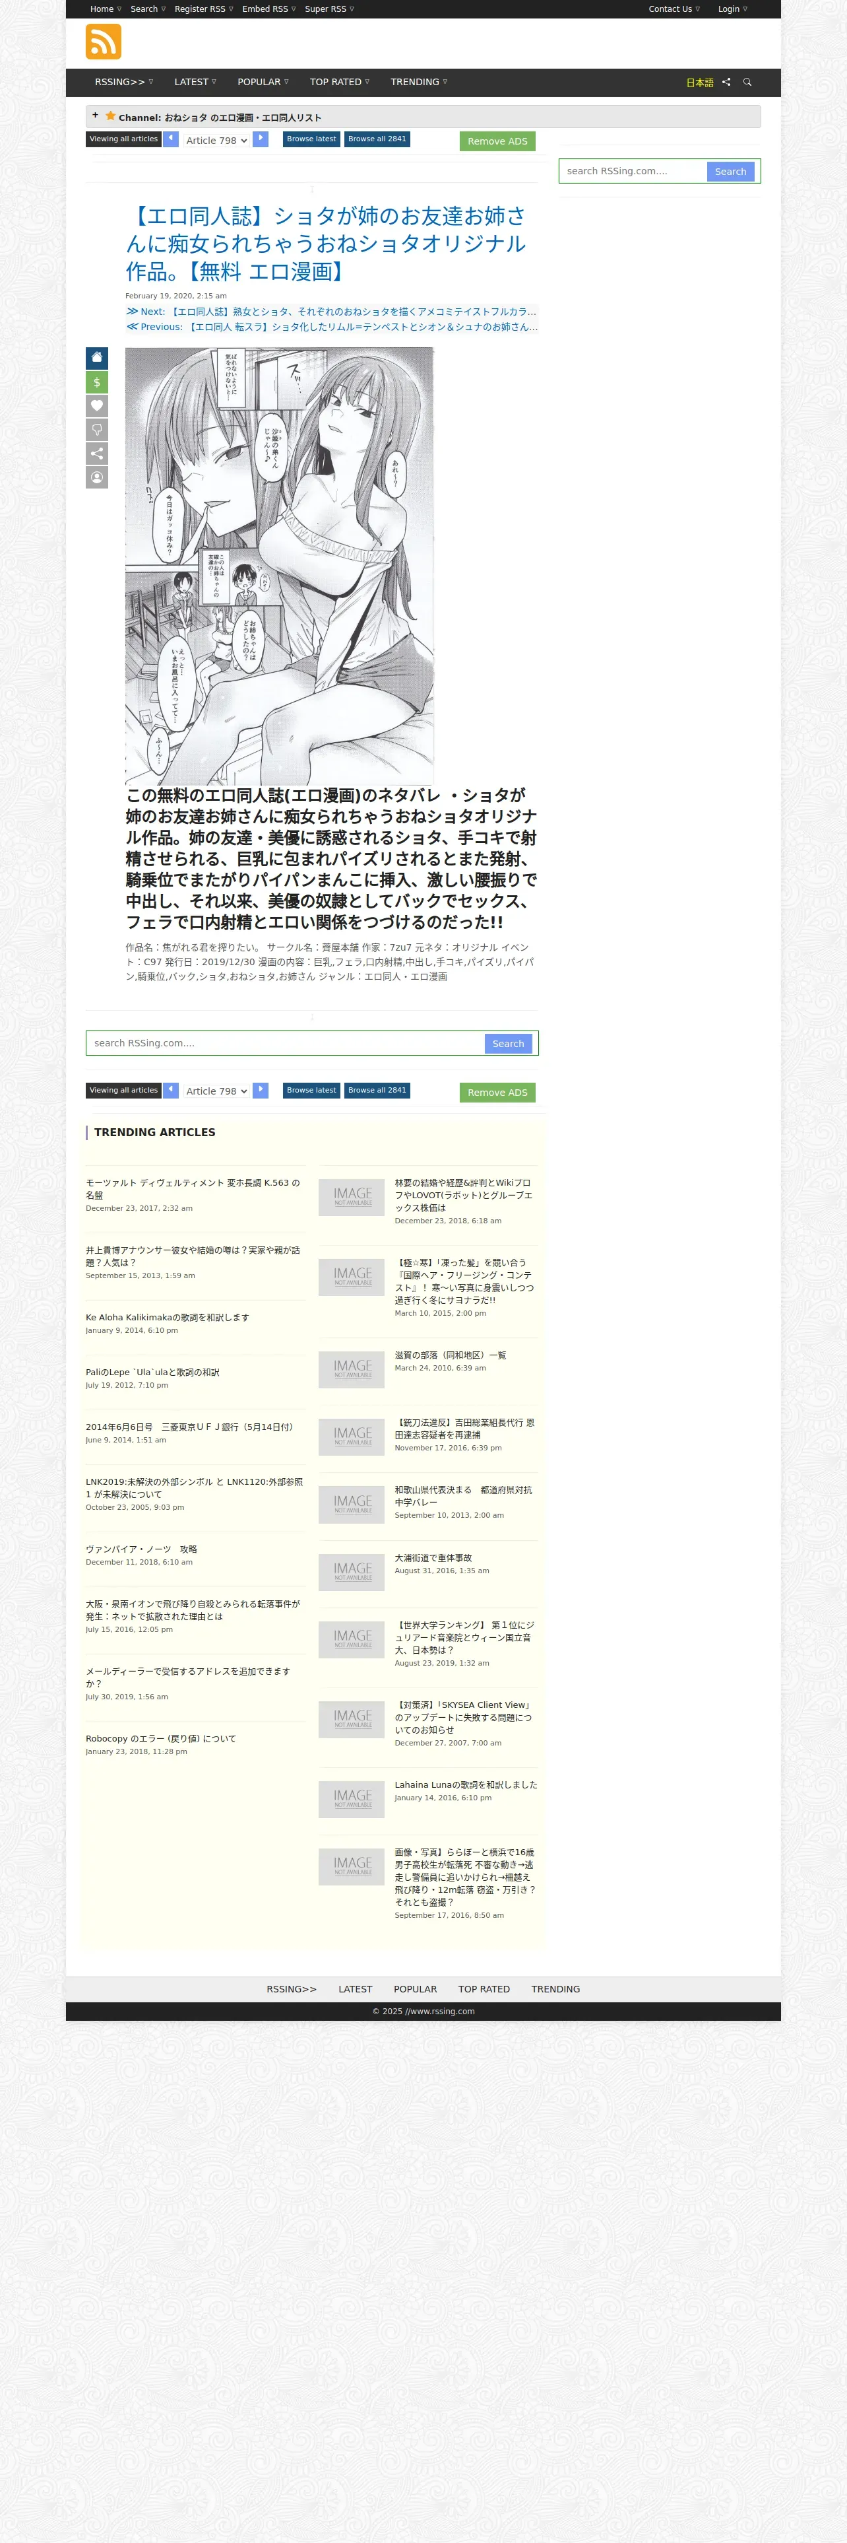This screenshot has width=847, height=2543.
Task: Open the share icon in the navigation bar
Action: [727, 82]
